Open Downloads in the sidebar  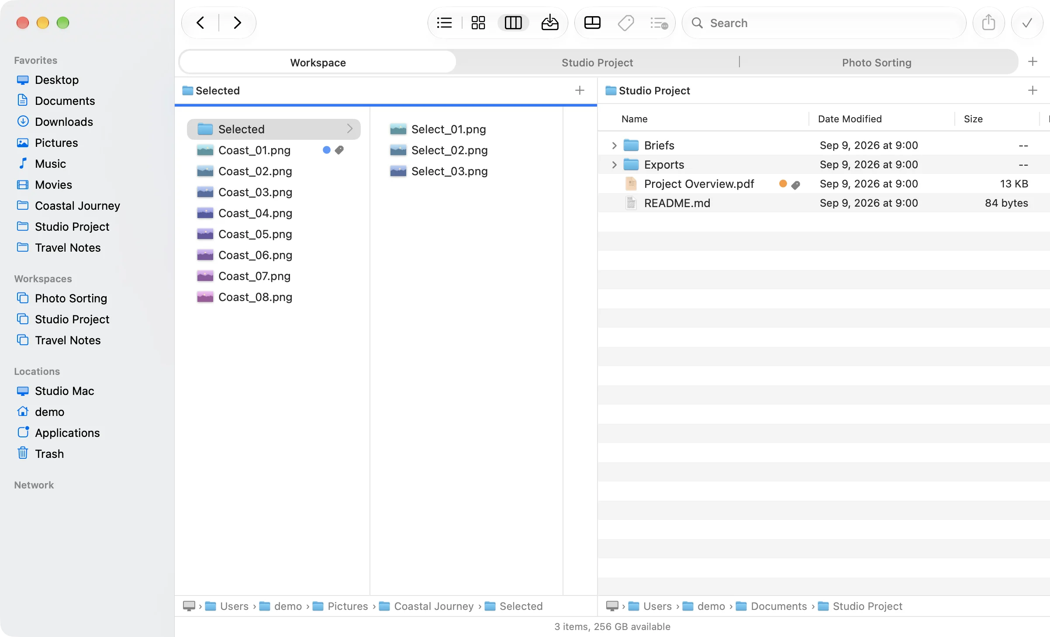click(x=64, y=122)
